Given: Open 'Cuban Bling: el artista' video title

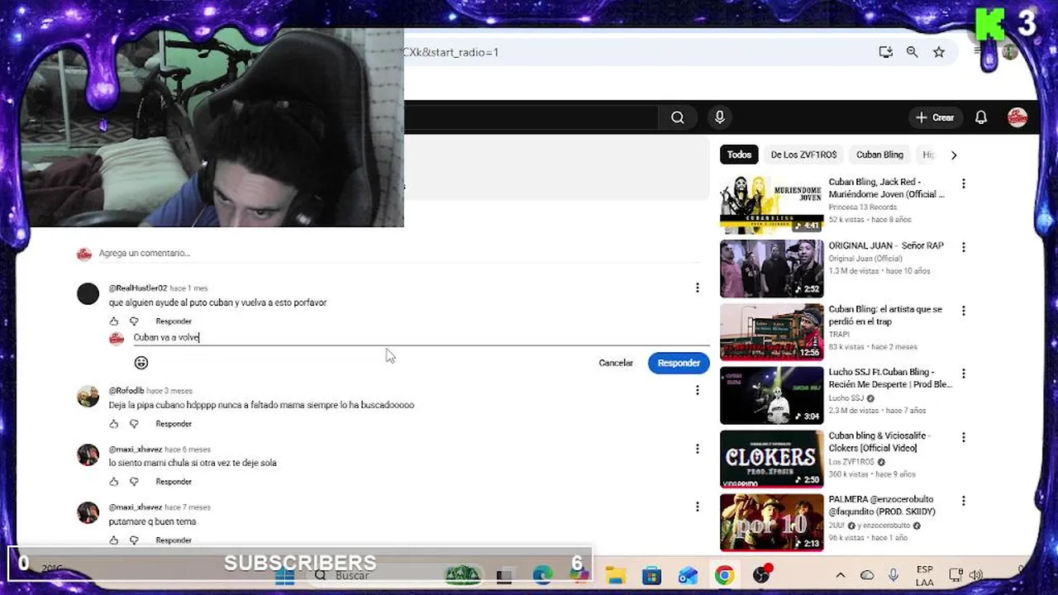Looking at the screenshot, I should (x=885, y=315).
